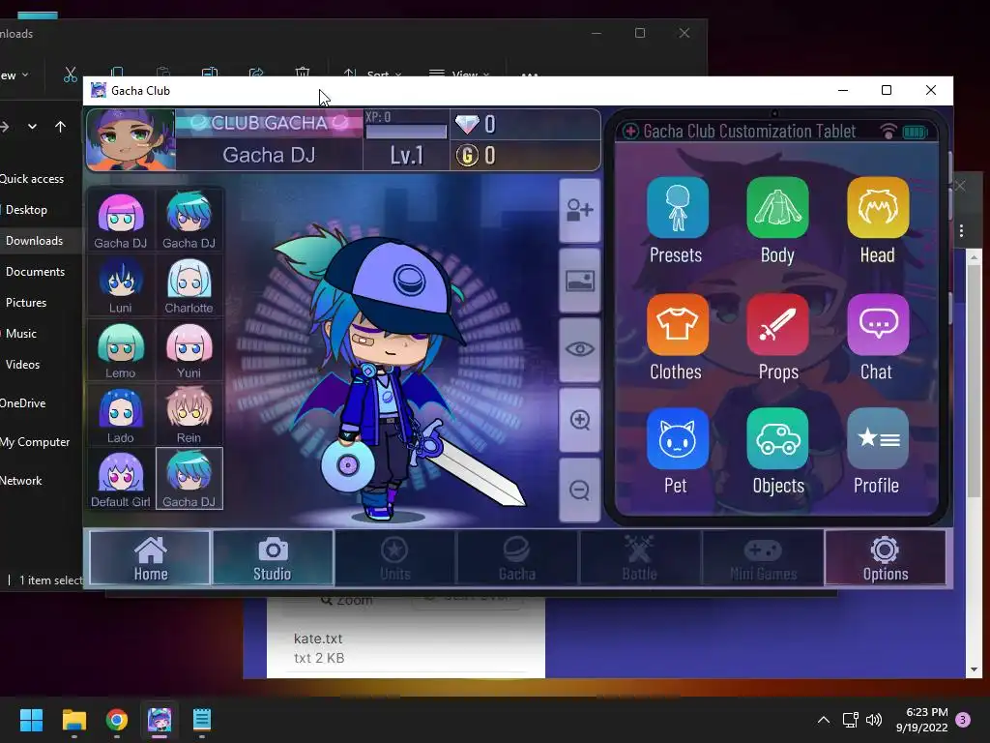Open Notepad from the taskbar

(x=201, y=720)
